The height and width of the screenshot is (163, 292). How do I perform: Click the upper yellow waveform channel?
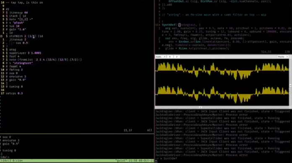coord(222,71)
